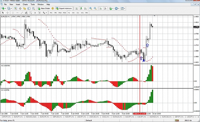Click the Default profile in status bar

[89, 120]
